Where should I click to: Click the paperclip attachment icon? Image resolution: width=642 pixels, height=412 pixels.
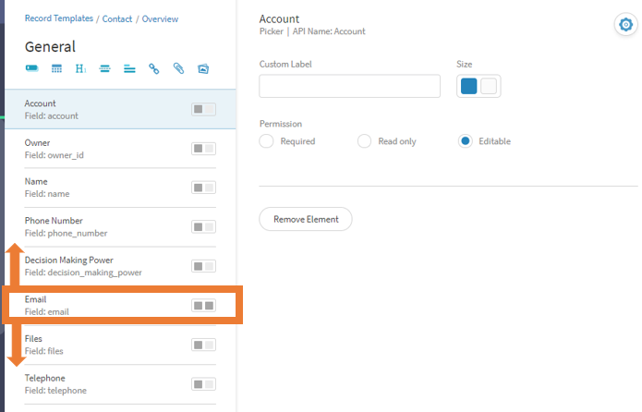pyautogui.click(x=178, y=68)
